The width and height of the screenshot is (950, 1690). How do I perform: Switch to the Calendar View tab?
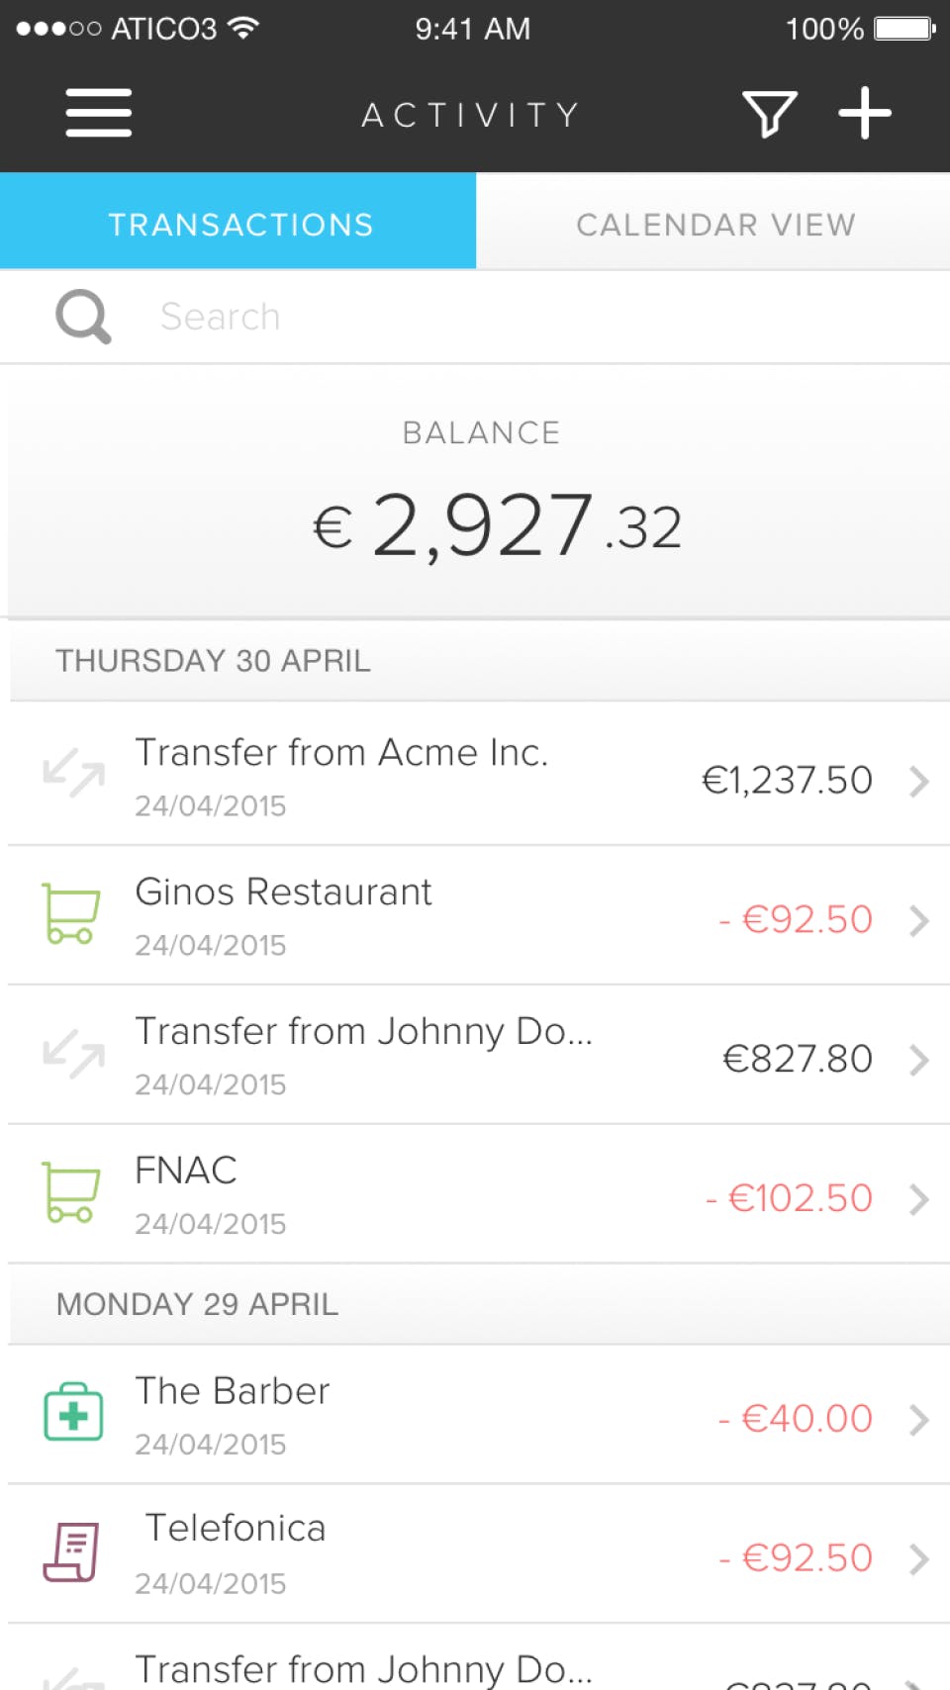point(714,225)
